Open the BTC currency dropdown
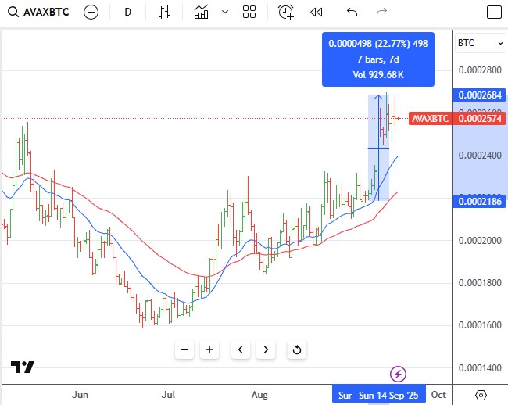508x405 pixels. [x=480, y=43]
